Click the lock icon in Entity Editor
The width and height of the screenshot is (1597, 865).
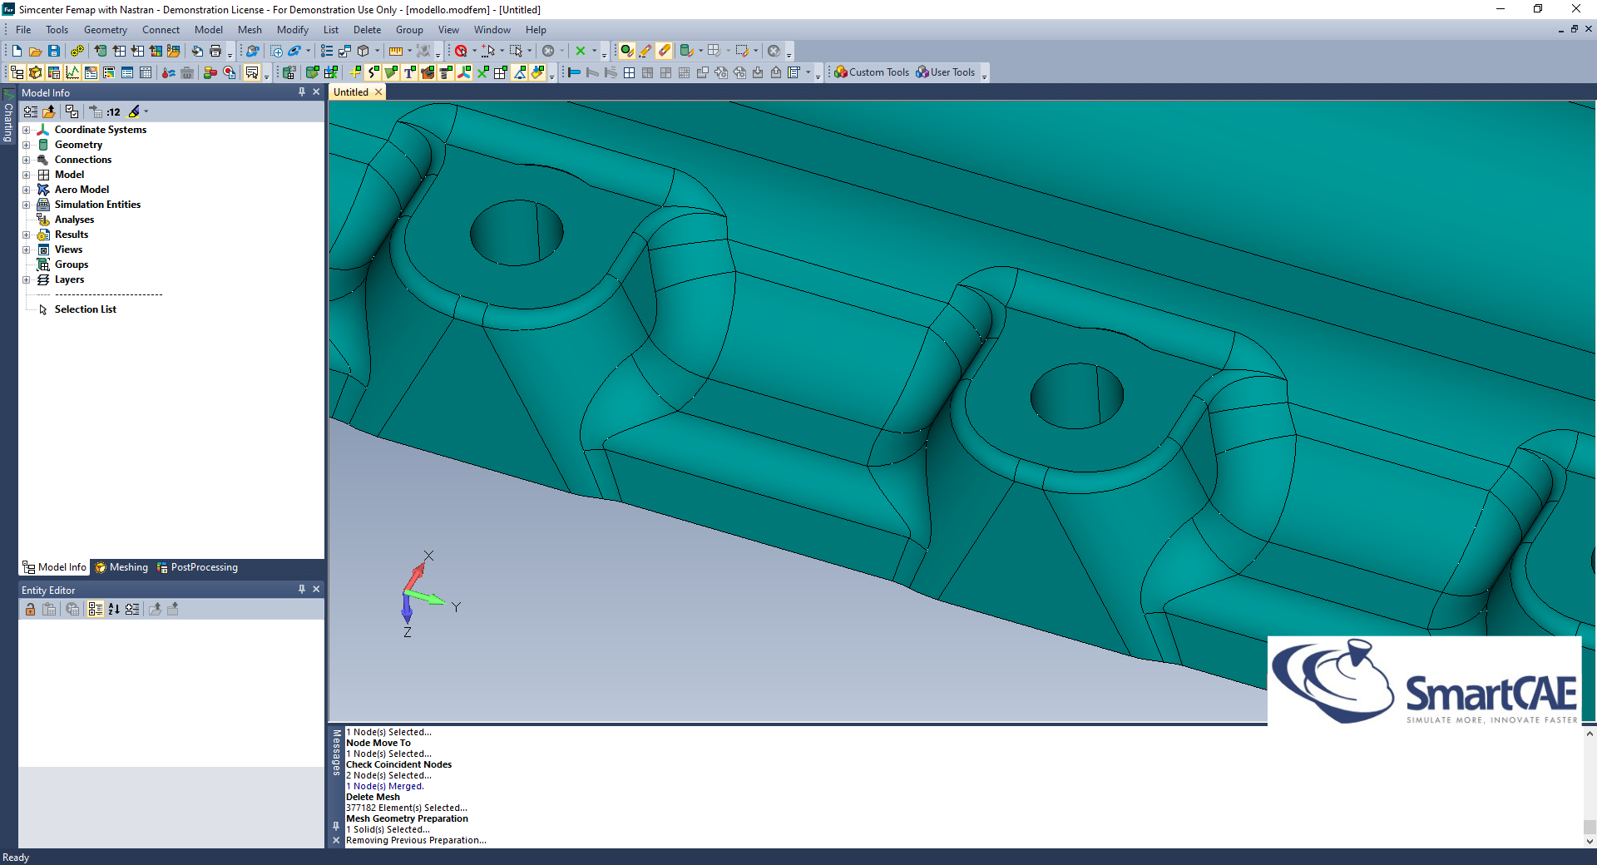click(30, 609)
